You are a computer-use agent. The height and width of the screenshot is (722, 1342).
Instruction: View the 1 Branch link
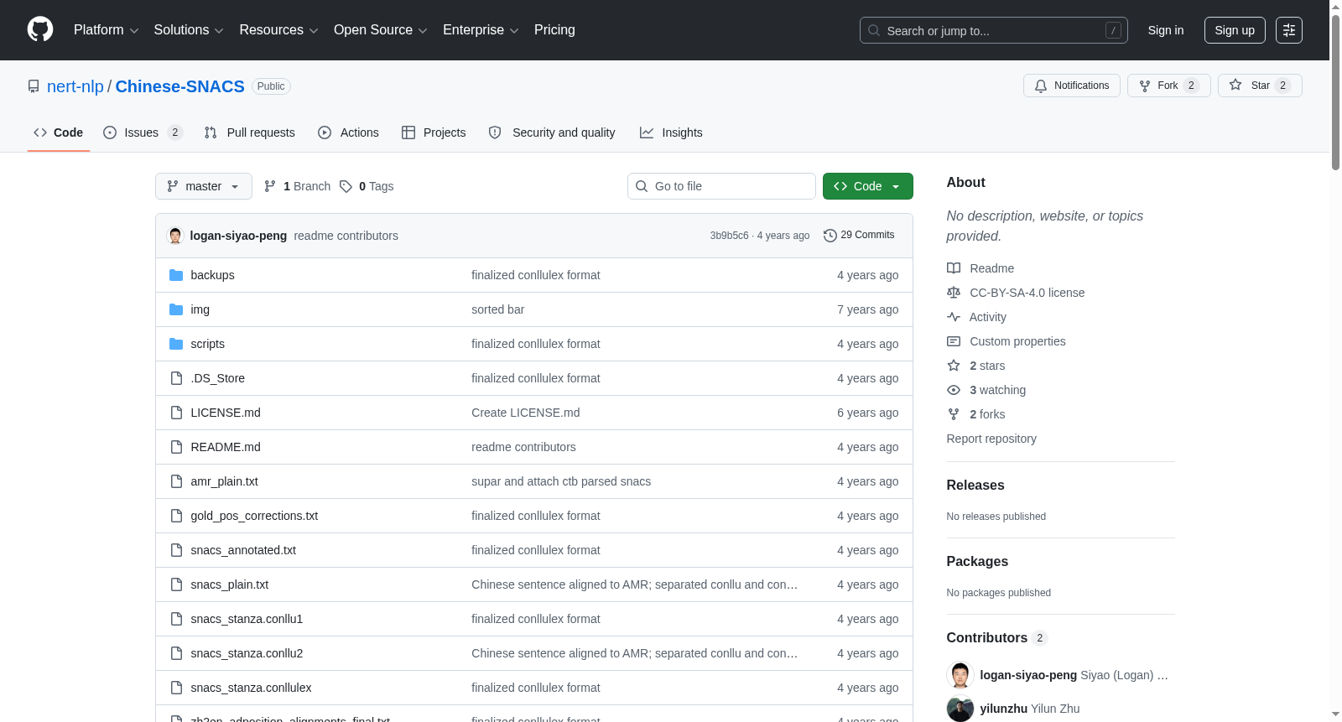tap(297, 186)
